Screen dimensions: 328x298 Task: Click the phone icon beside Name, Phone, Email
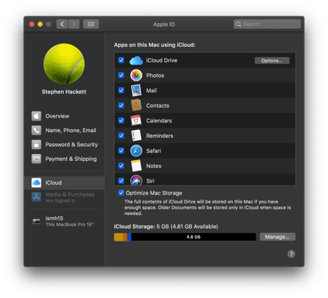(36, 130)
